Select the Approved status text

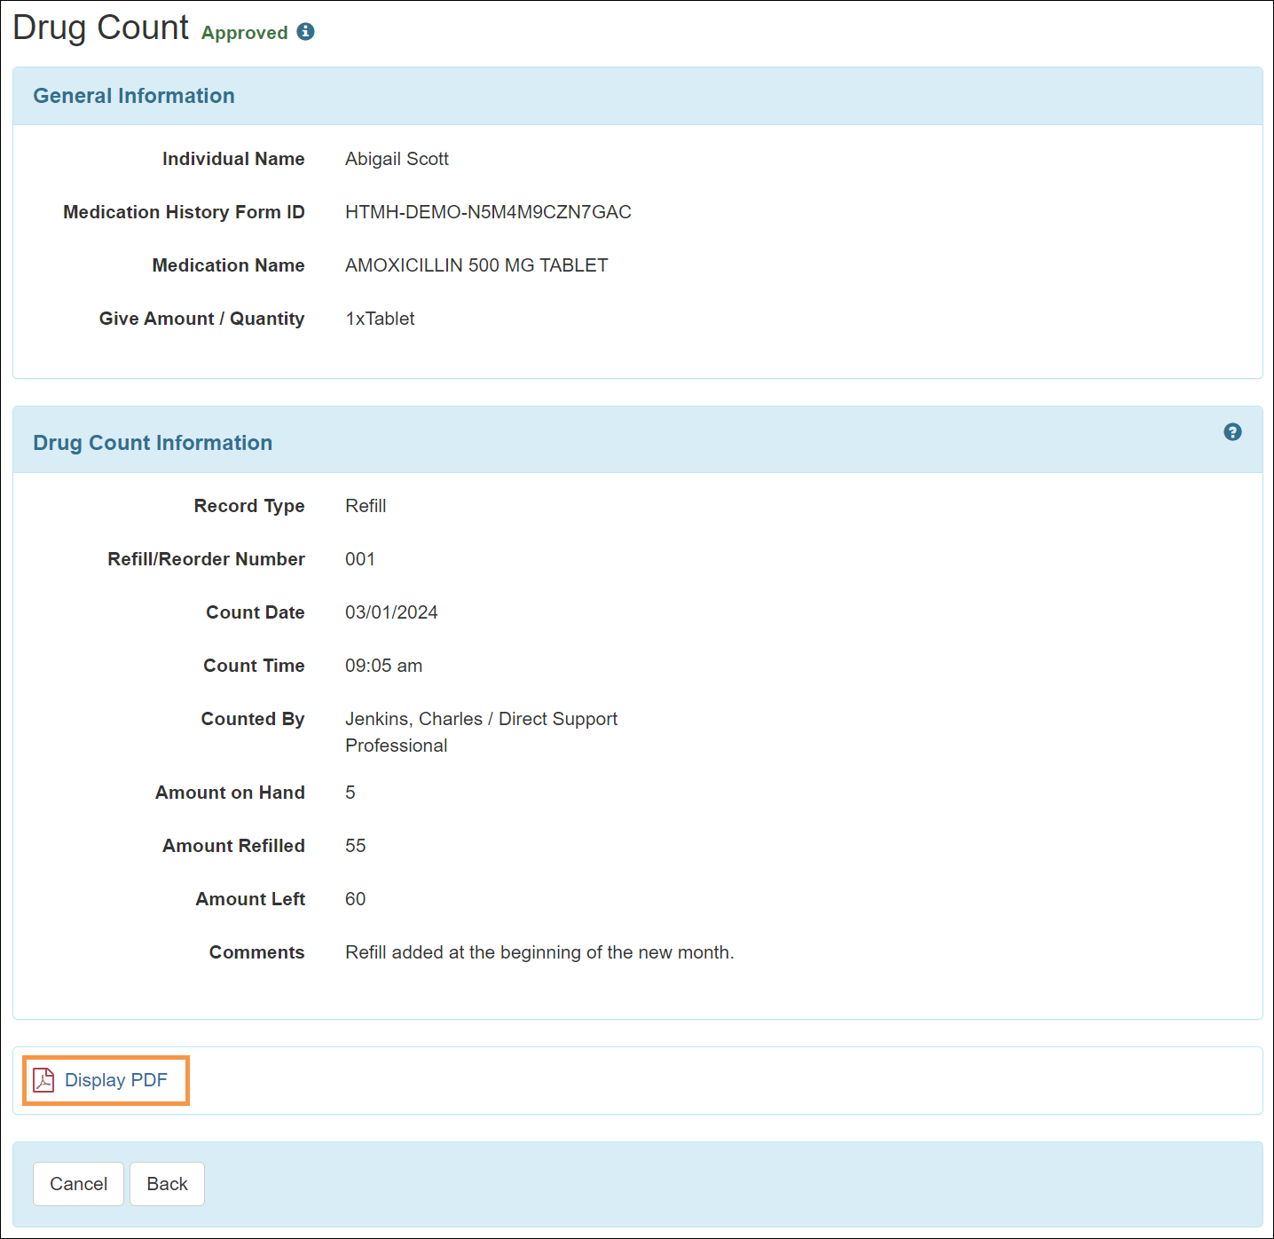tap(245, 33)
